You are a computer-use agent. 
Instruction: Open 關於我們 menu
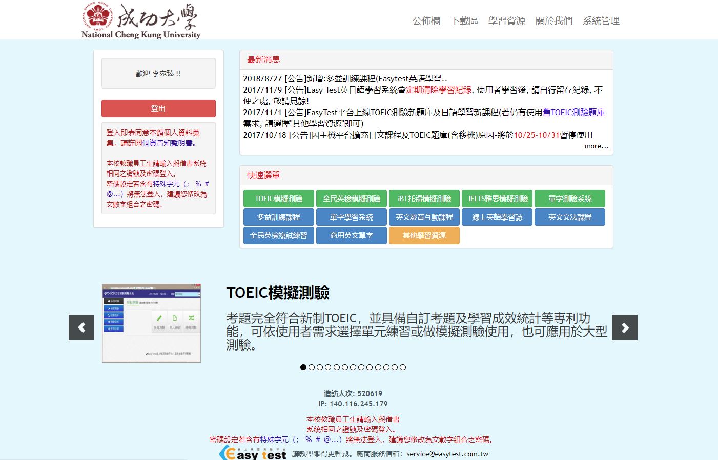point(554,21)
